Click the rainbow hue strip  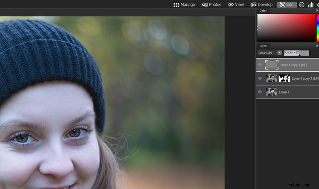point(318,28)
